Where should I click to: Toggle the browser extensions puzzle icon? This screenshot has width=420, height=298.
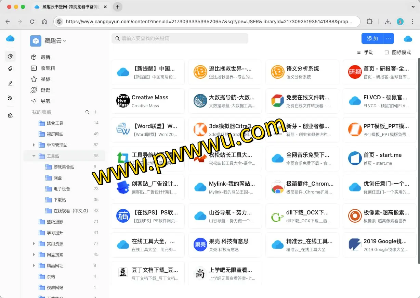(369, 21)
